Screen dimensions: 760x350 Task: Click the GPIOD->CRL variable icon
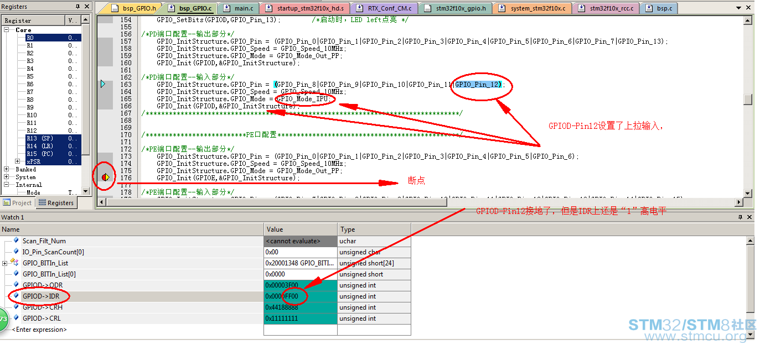[x=17, y=318]
